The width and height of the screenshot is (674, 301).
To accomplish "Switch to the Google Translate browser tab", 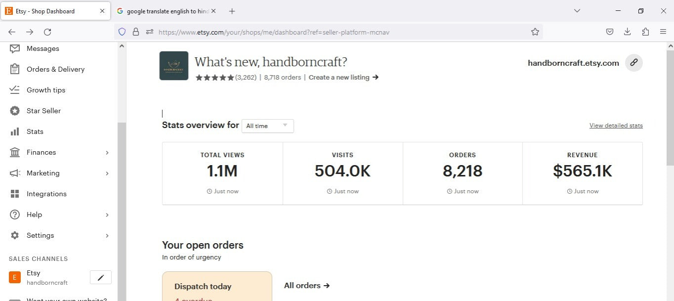I will 167,11.
